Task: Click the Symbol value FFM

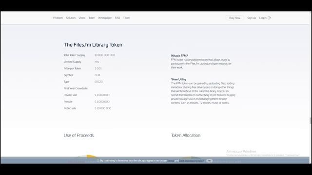Action: tap(97, 75)
